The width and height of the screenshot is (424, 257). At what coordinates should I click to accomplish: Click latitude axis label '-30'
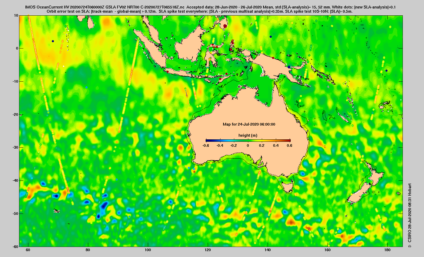[15, 147]
